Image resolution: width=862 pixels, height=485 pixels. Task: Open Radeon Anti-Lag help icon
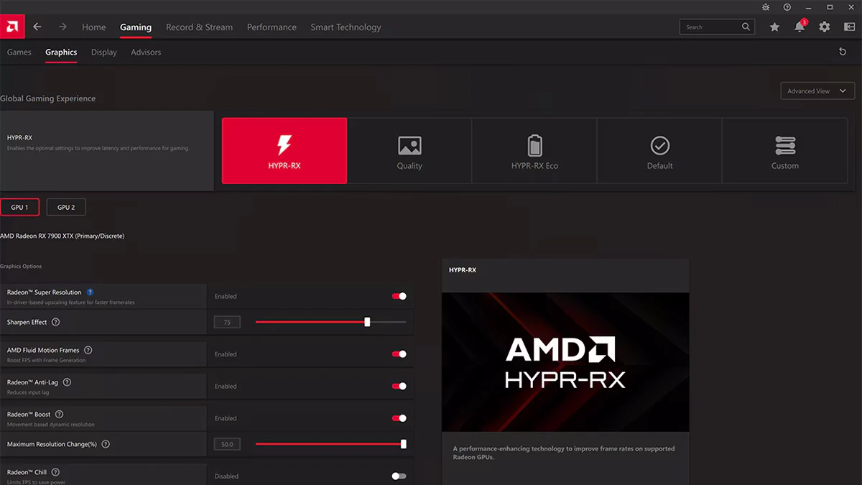[x=67, y=382]
